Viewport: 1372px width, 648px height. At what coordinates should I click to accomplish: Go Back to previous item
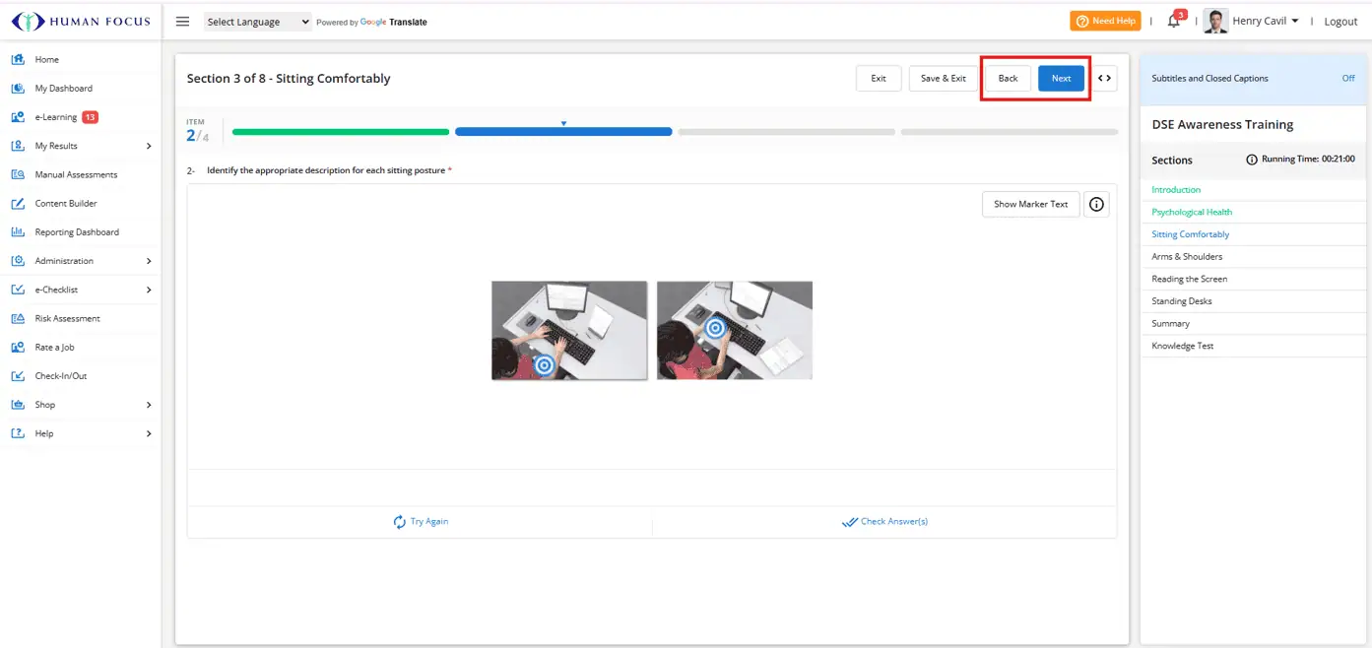pos(1008,79)
